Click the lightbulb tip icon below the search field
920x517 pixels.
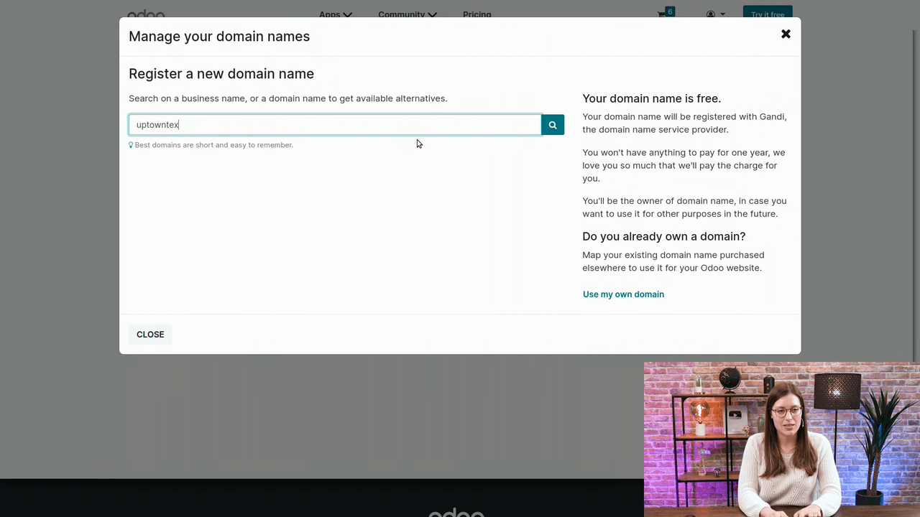(x=131, y=145)
